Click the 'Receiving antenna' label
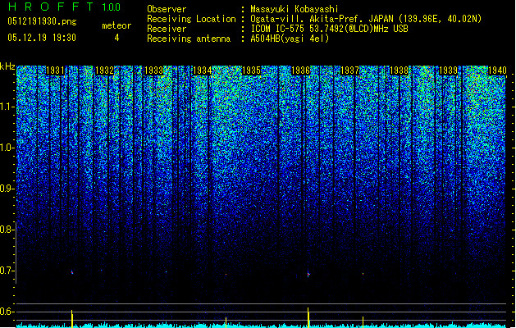The width and height of the screenshot is (516, 328). click(189, 39)
